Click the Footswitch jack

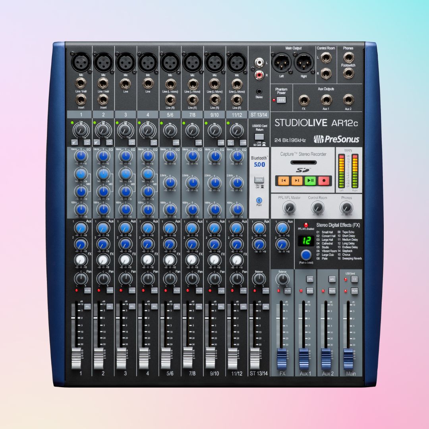pos(348,73)
